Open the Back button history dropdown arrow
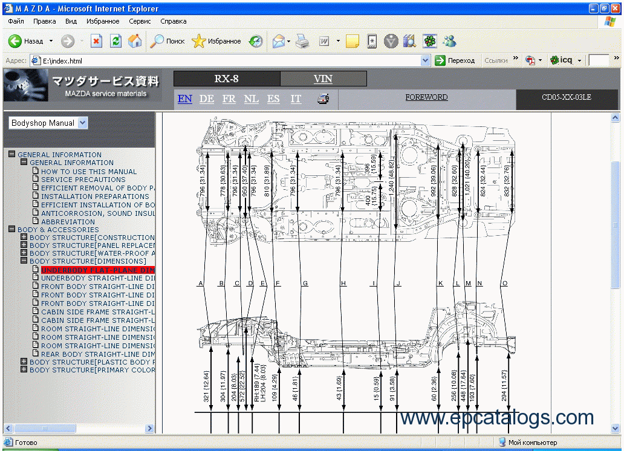The height and width of the screenshot is (451, 624). [x=51, y=41]
